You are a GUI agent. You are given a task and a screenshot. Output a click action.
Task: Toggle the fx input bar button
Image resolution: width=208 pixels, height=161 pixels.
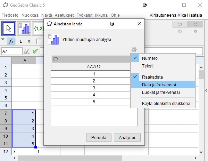coord(11,41)
